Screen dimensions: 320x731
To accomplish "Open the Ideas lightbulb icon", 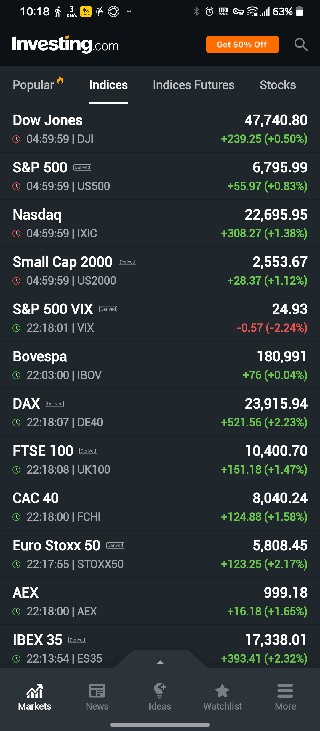I will (160, 691).
